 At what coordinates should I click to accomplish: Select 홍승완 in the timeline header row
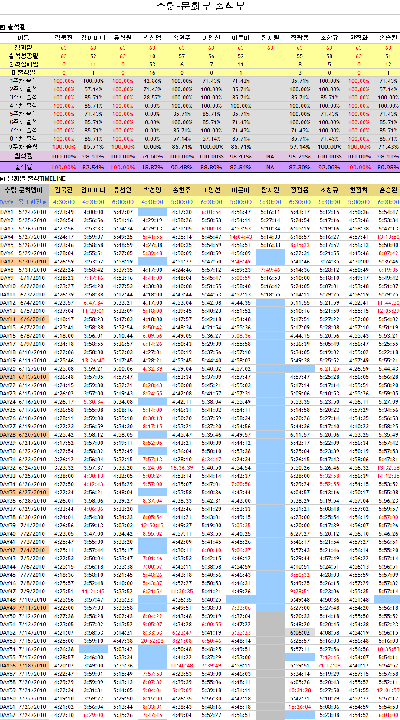coord(388,190)
